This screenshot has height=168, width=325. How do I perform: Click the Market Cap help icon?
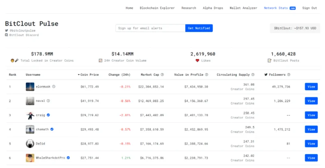click(162, 74)
